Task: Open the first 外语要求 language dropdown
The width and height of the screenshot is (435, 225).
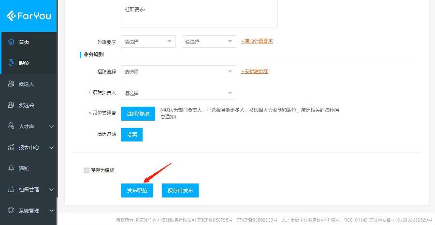Action: tap(147, 42)
